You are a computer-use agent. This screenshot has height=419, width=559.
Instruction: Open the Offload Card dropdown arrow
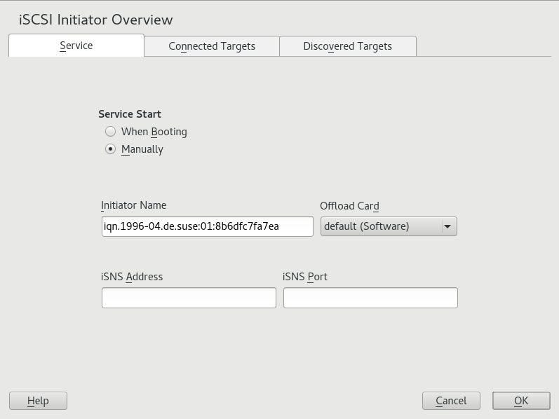pyautogui.click(x=447, y=226)
